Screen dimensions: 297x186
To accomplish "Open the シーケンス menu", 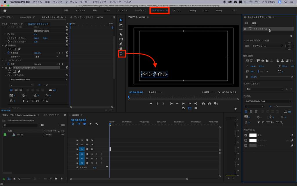I will [x=71, y=2].
